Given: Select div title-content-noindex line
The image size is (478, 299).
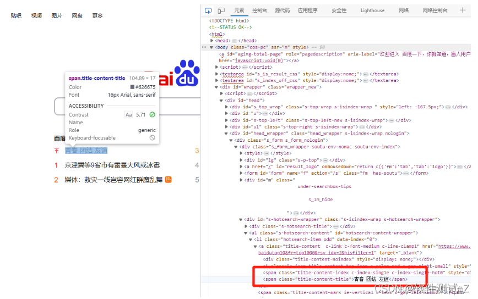Looking at the screenshot, I should pyautogui.click(x=349, y=259).
